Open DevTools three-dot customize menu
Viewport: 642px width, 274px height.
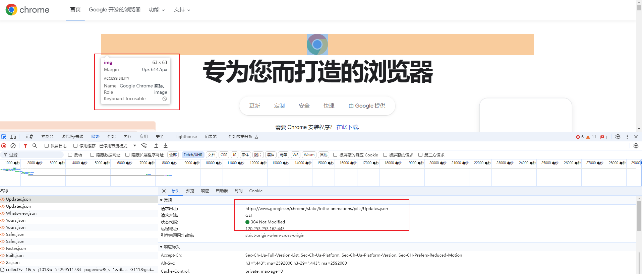(627, 137)
